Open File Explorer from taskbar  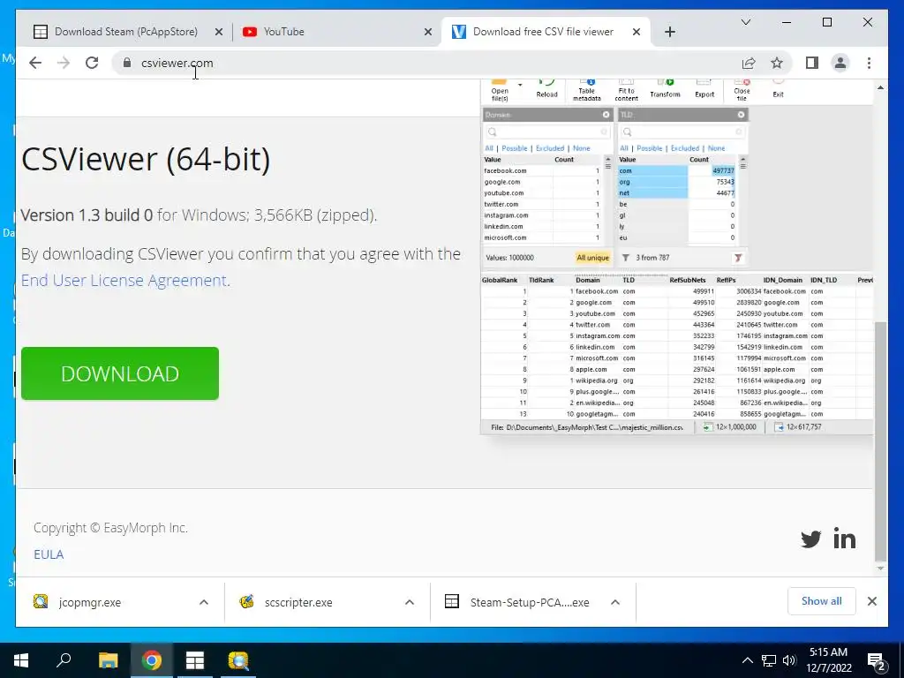click(x=108, y=660)
